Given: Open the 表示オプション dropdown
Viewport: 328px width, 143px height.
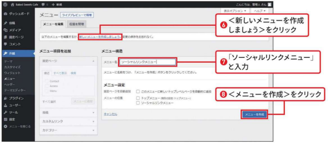Looking at the screenshot, I should pos(235,11).
